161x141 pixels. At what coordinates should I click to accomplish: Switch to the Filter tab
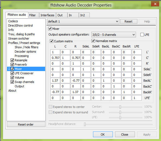(x=33, y=15)
